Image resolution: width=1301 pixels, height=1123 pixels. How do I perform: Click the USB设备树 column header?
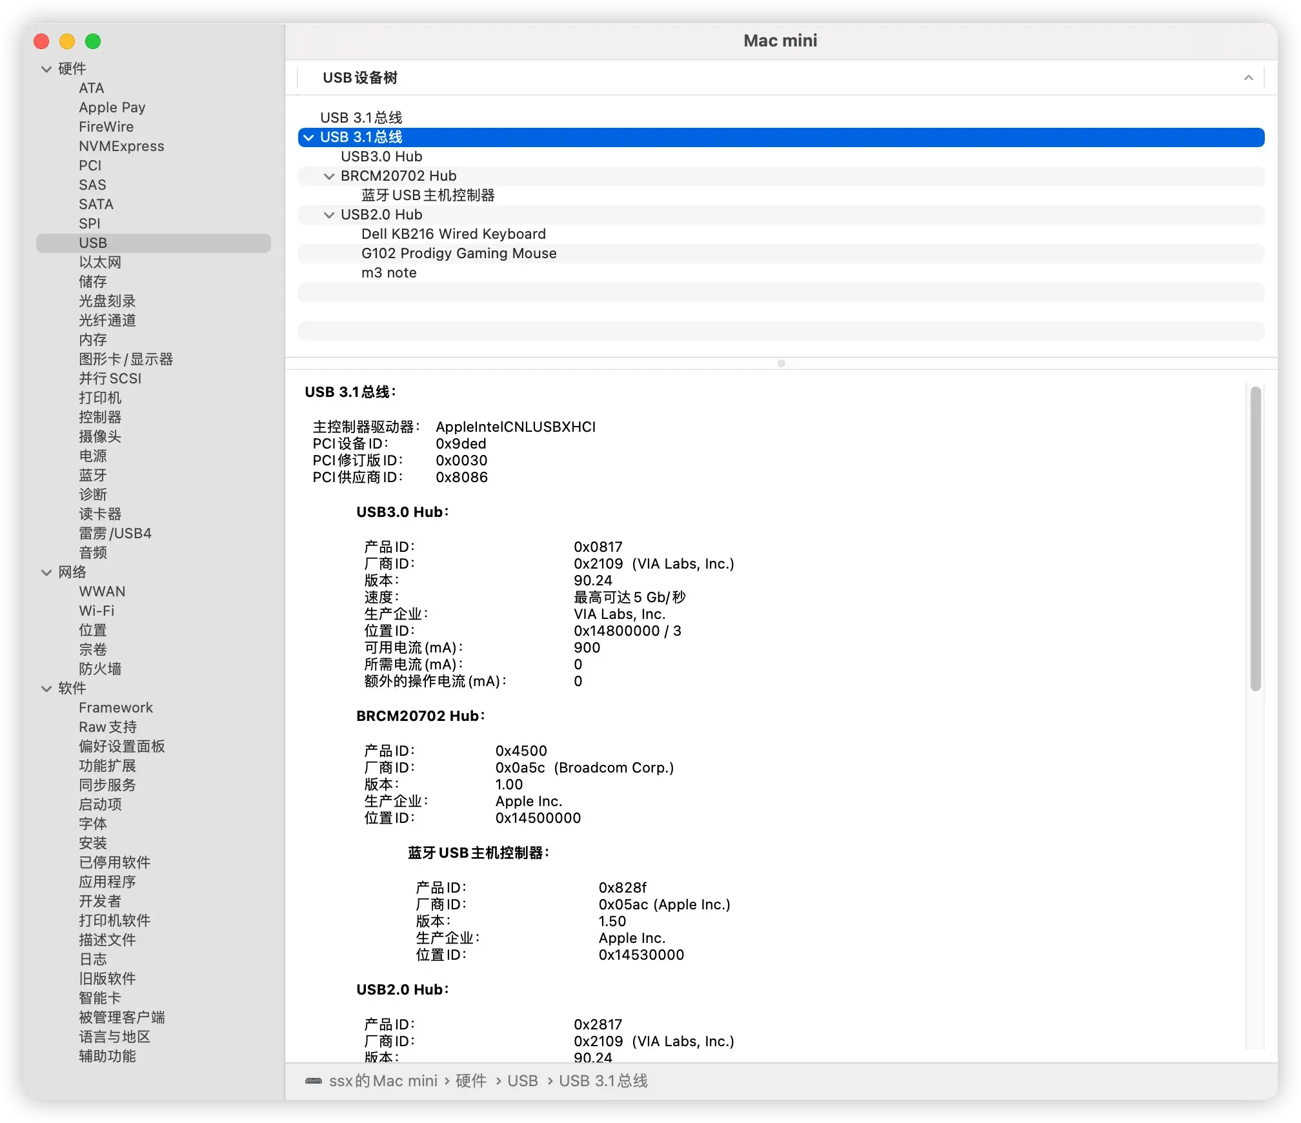pyautogui.click(x=360, y=78)
